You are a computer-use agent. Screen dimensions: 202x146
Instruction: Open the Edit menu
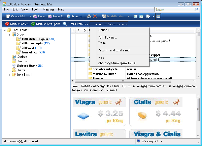15,9
